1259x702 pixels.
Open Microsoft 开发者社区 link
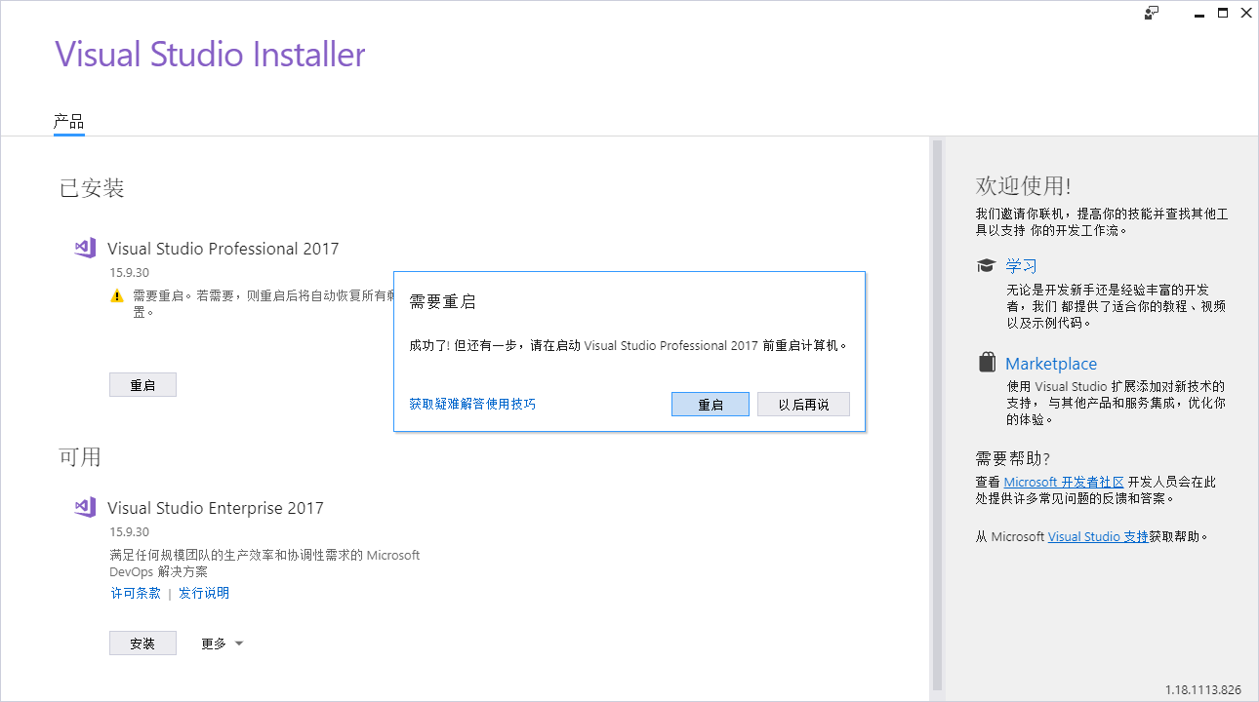(x=1064, y=482)
